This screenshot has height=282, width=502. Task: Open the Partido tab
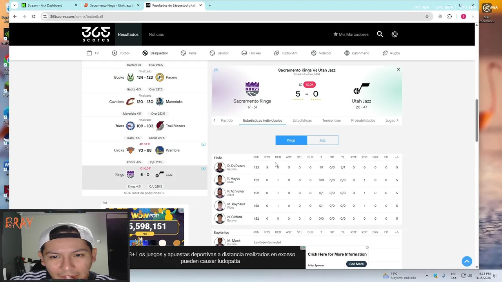click(227, 121)
